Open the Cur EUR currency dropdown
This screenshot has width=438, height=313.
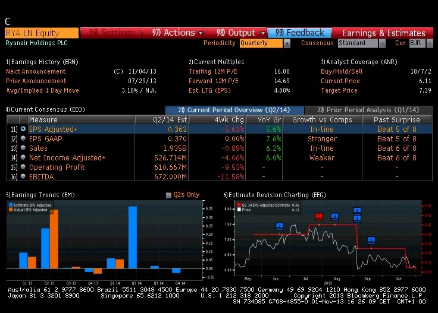coord(430,43)
